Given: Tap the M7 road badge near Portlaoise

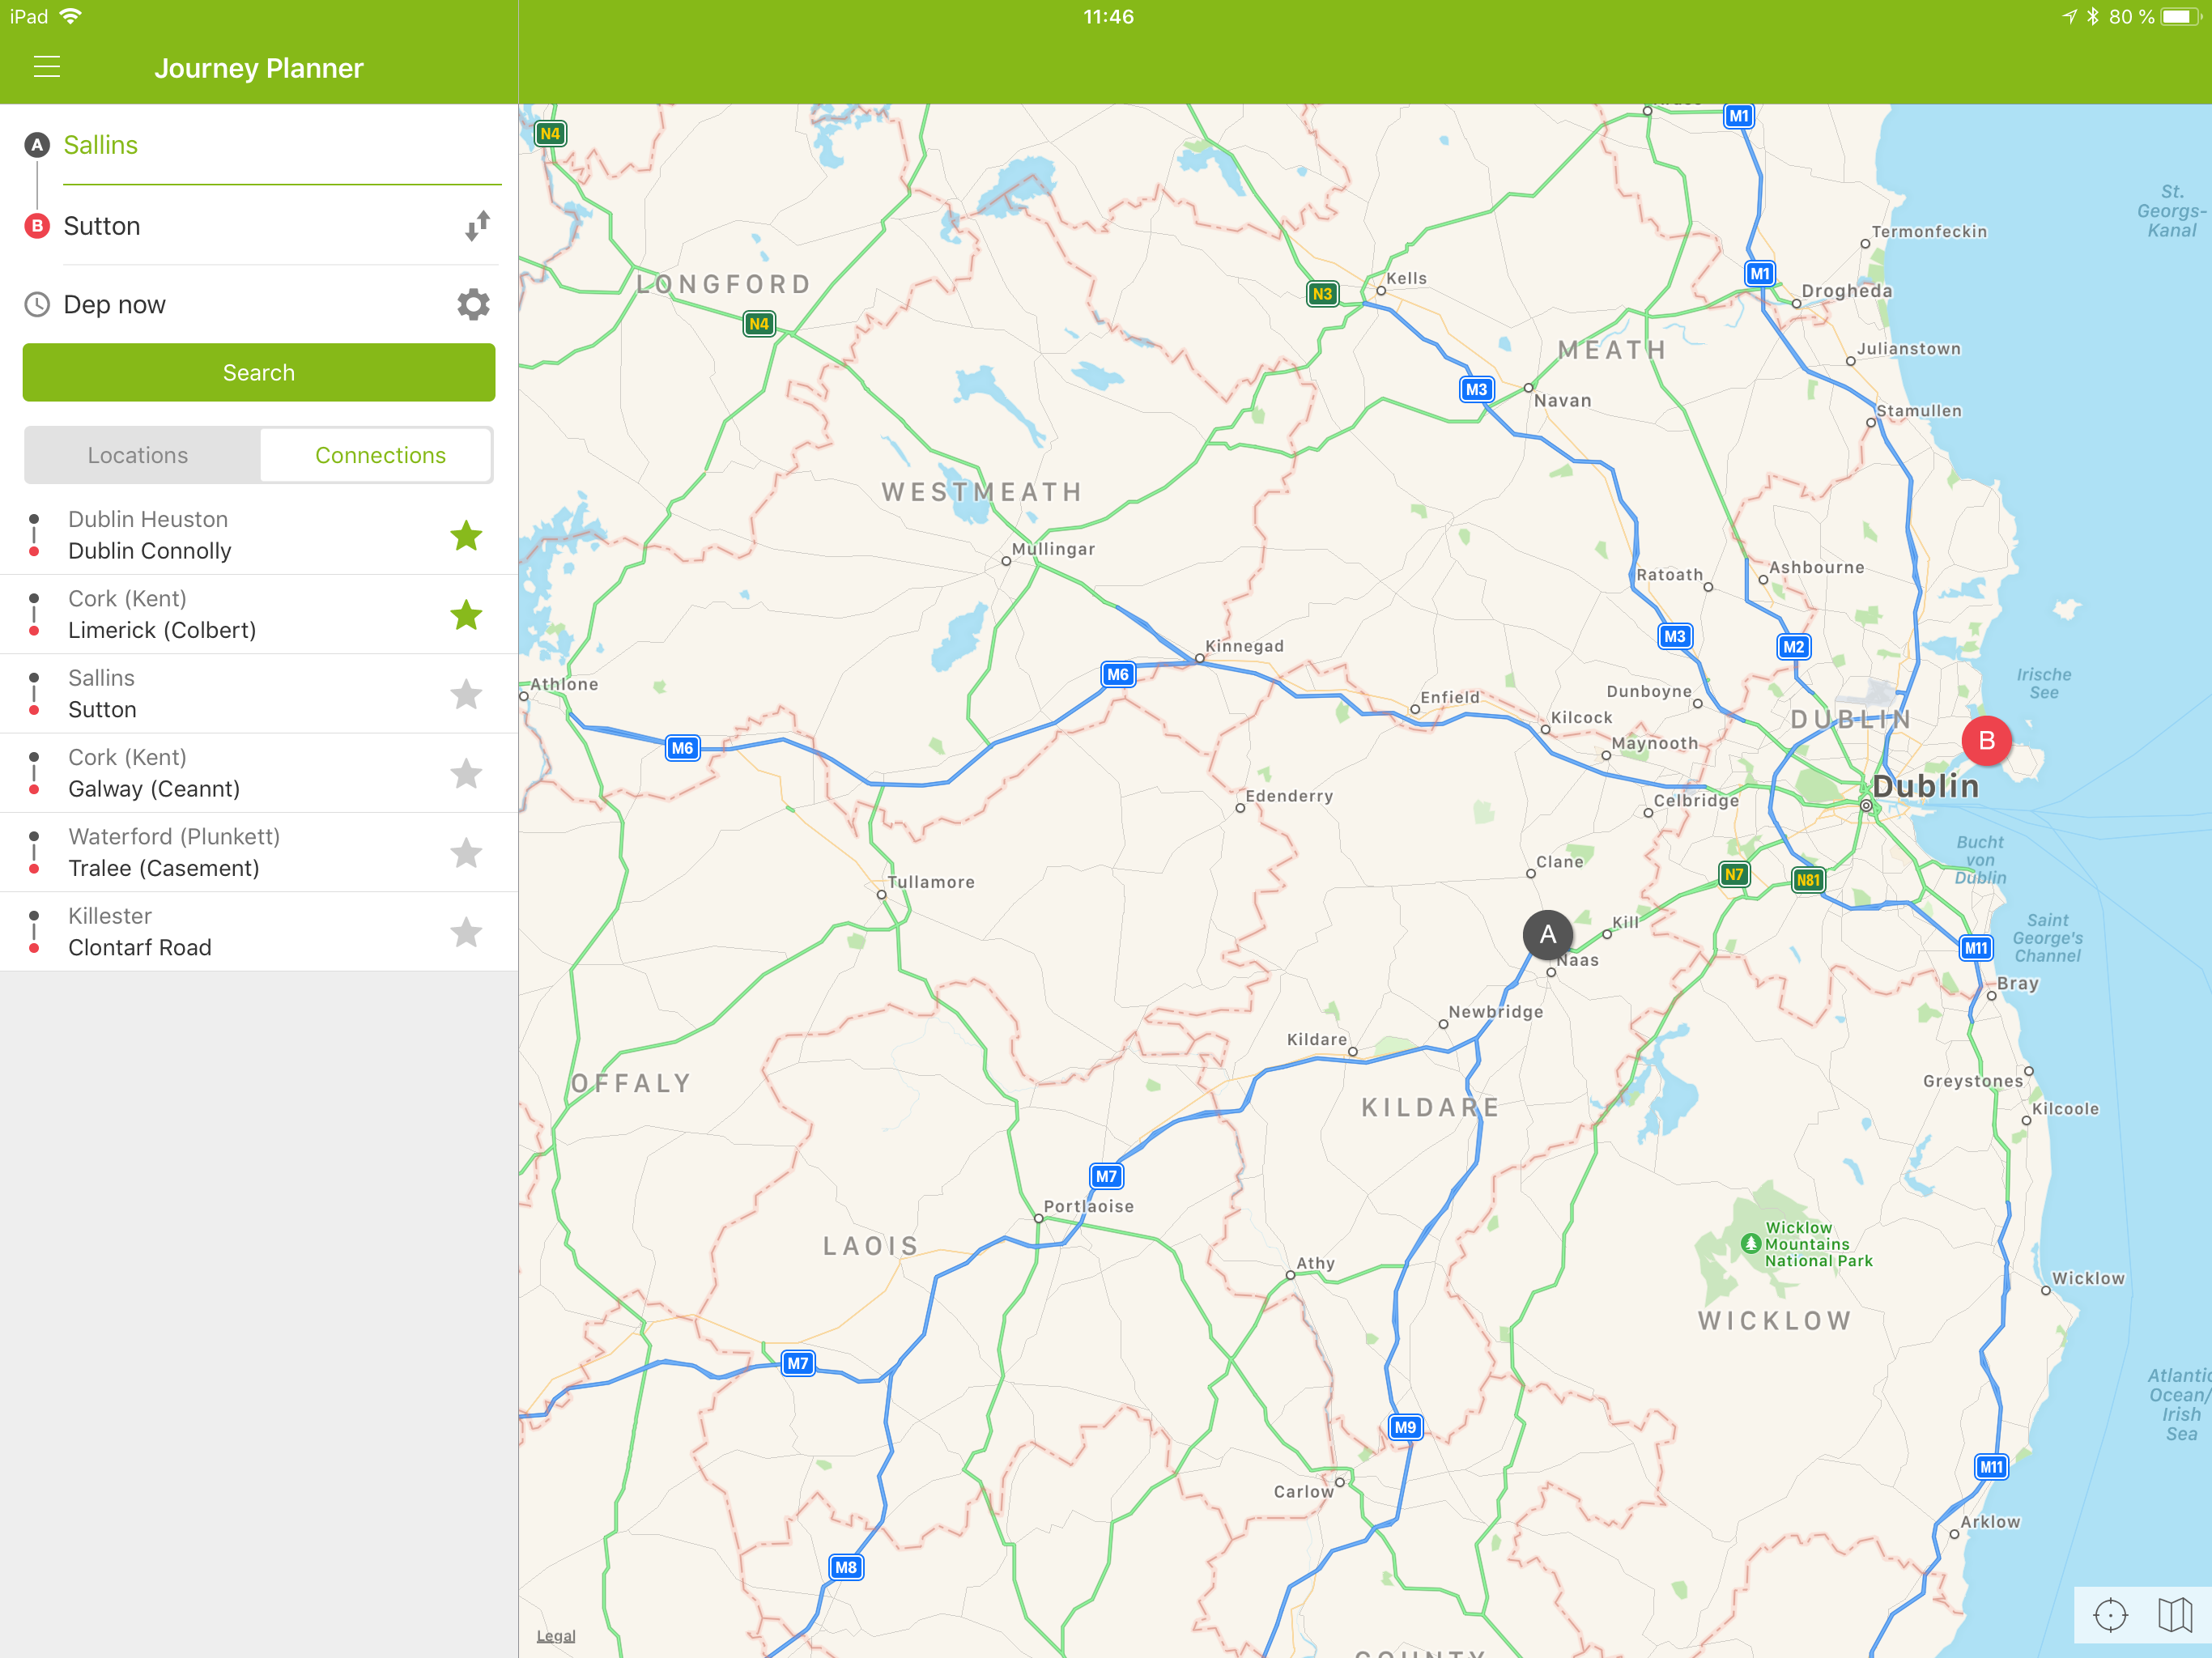Looking at the screenshot, I should tap(1105, 1176).
